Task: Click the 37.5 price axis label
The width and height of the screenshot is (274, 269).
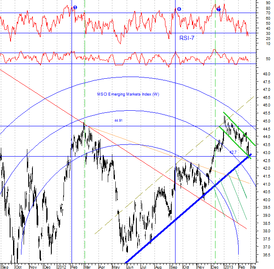Action: [x=266, y=239]
